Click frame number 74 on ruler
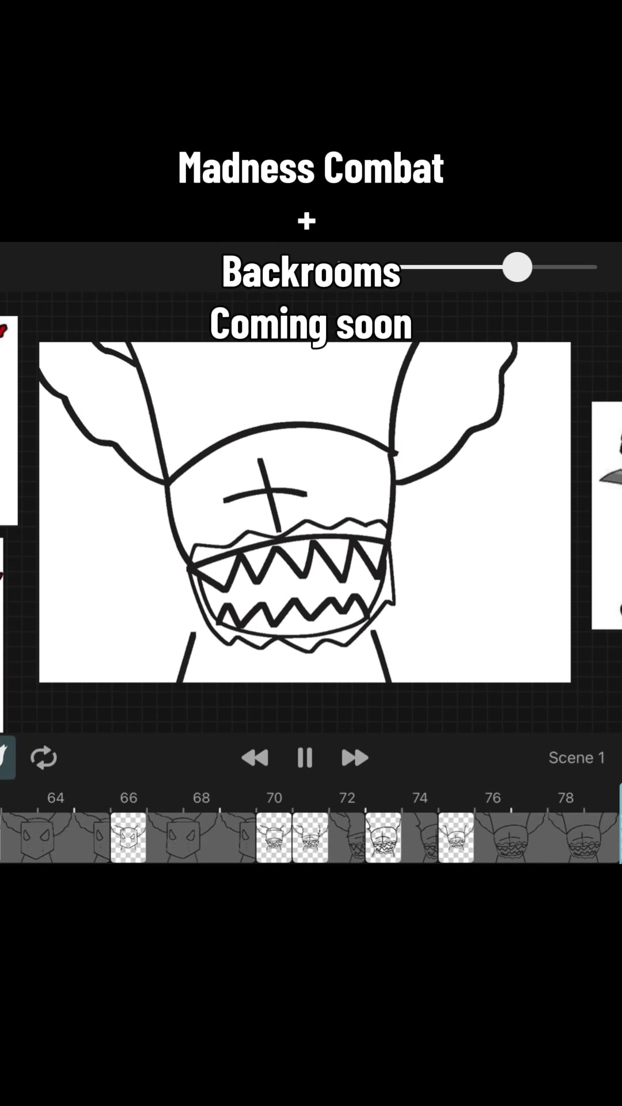The image size is (622, 1106). [420, 798]
